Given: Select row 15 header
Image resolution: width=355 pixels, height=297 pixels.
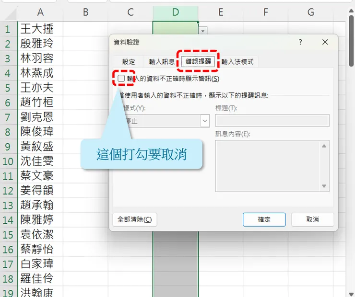Looking at the screenshot, I should pyautogui.click(x=8, y=235).
